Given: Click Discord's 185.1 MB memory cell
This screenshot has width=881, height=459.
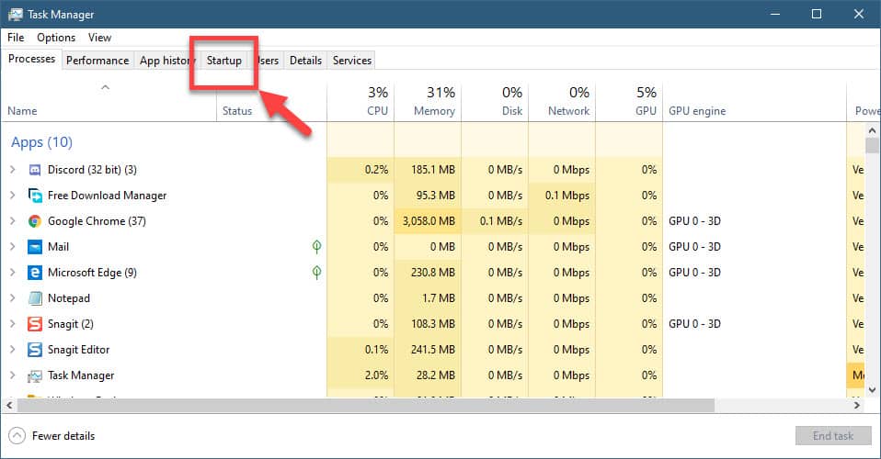Looking at the screenshot, I should point(429,170).
